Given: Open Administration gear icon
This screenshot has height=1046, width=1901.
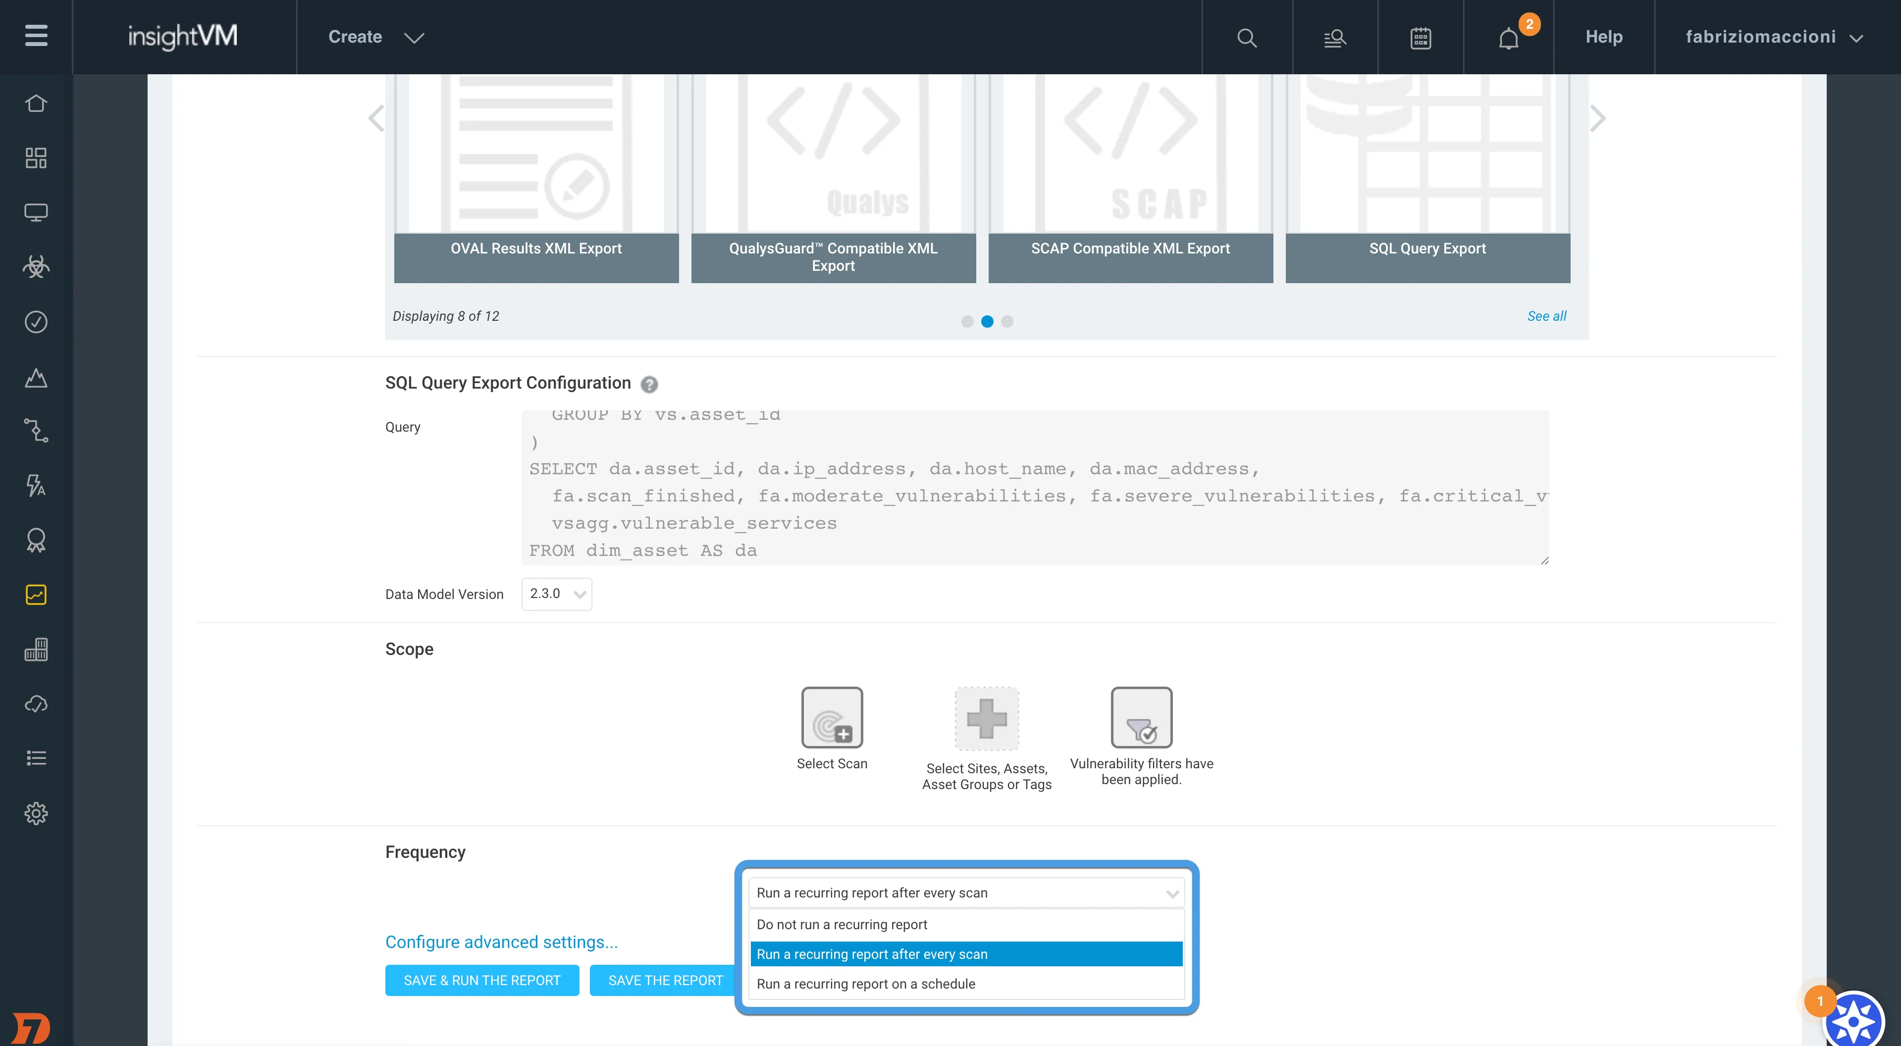Looking at the screenshot, I should click(36, 813).
